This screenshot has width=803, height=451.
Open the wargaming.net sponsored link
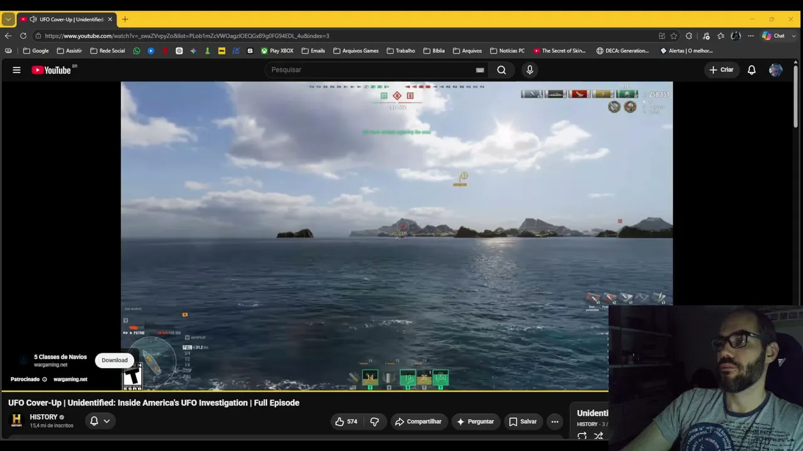(x=70, y=379)
